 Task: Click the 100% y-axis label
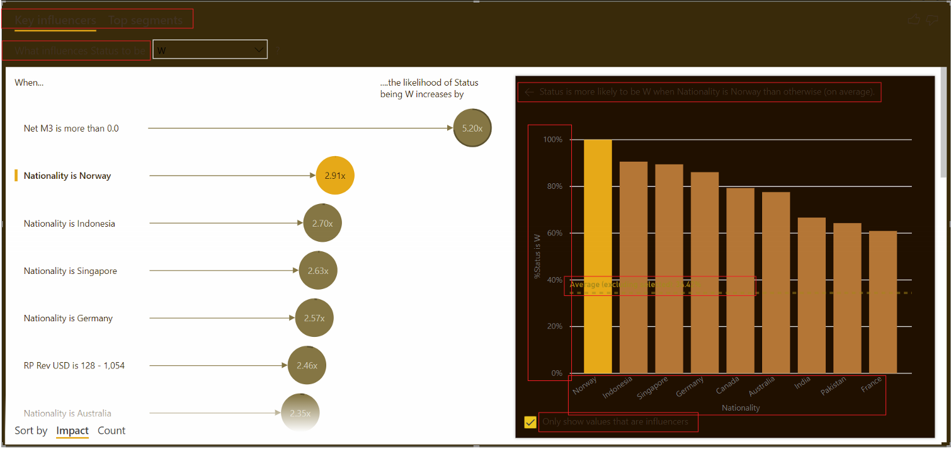click(x=552, y=139)
